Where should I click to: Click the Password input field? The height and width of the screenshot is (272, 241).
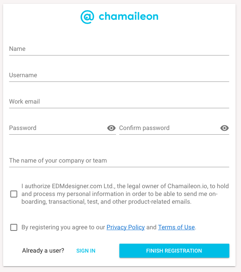57,128
